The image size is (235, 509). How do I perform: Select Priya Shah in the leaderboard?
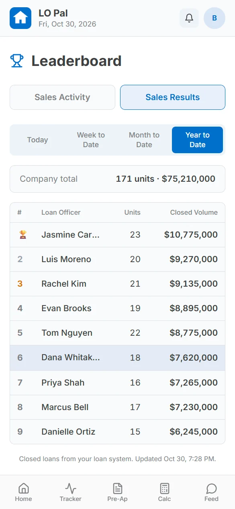pyautogui.click(x=63, y=382)
